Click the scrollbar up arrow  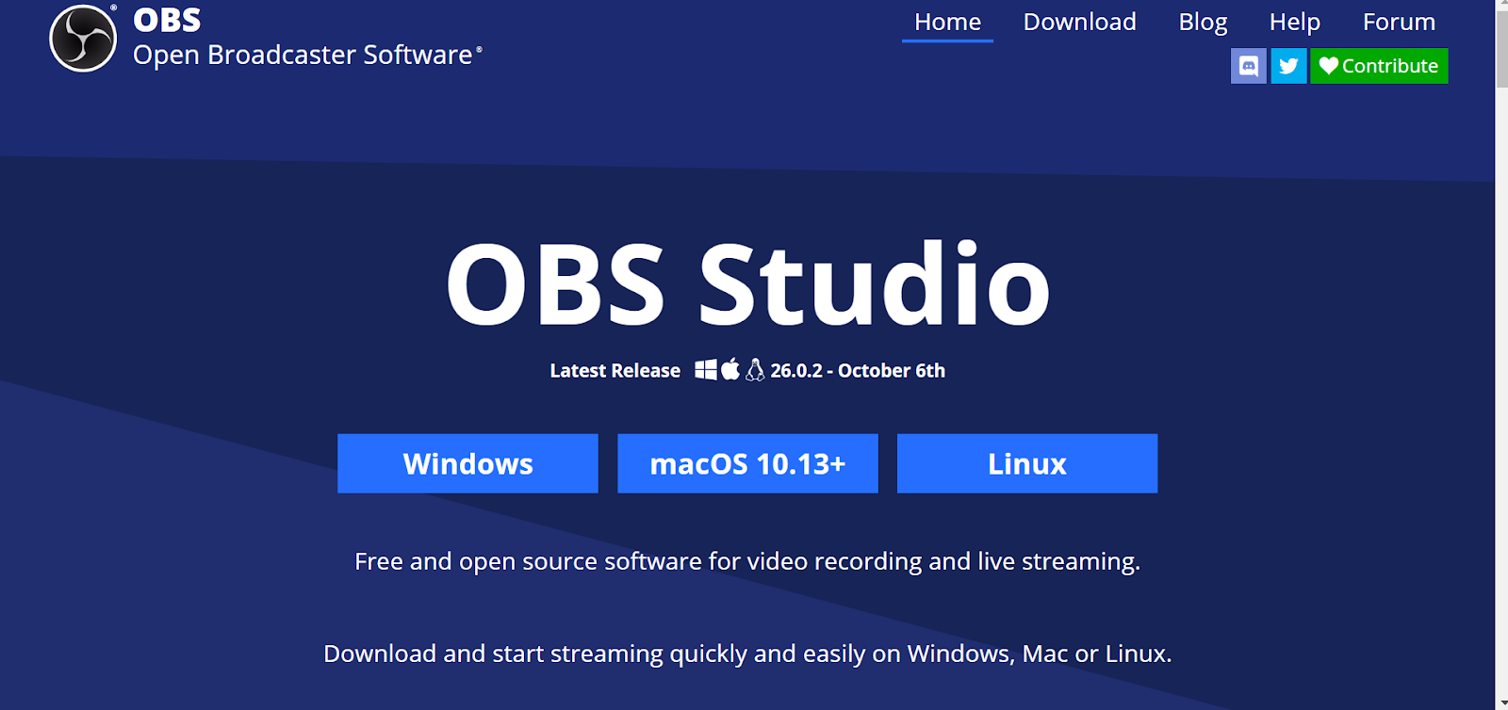(x=1501, y=6)
